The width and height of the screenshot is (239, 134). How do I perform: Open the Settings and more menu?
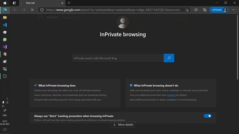pos(233,10)
